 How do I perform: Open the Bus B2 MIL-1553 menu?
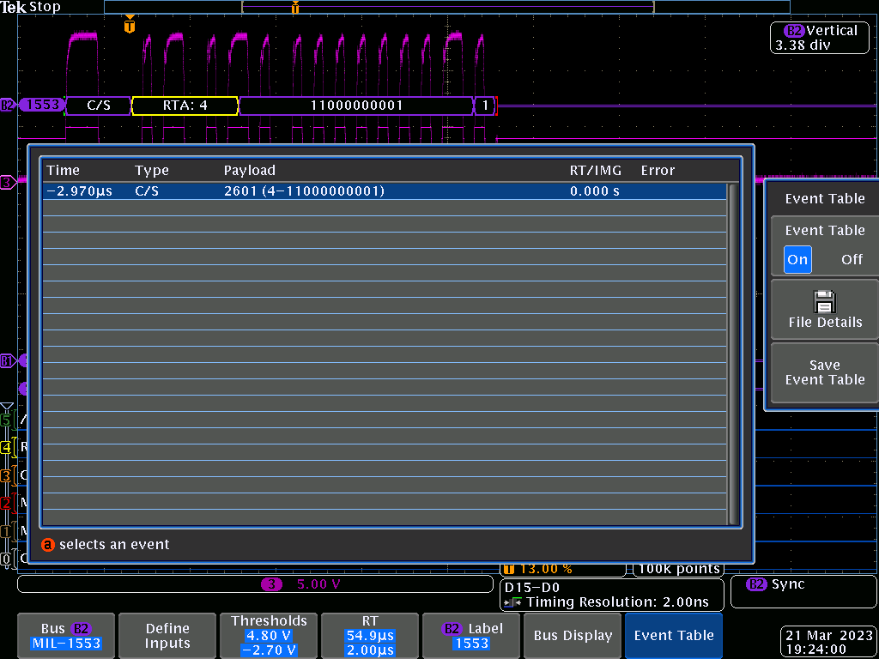[x=66, y=636]
